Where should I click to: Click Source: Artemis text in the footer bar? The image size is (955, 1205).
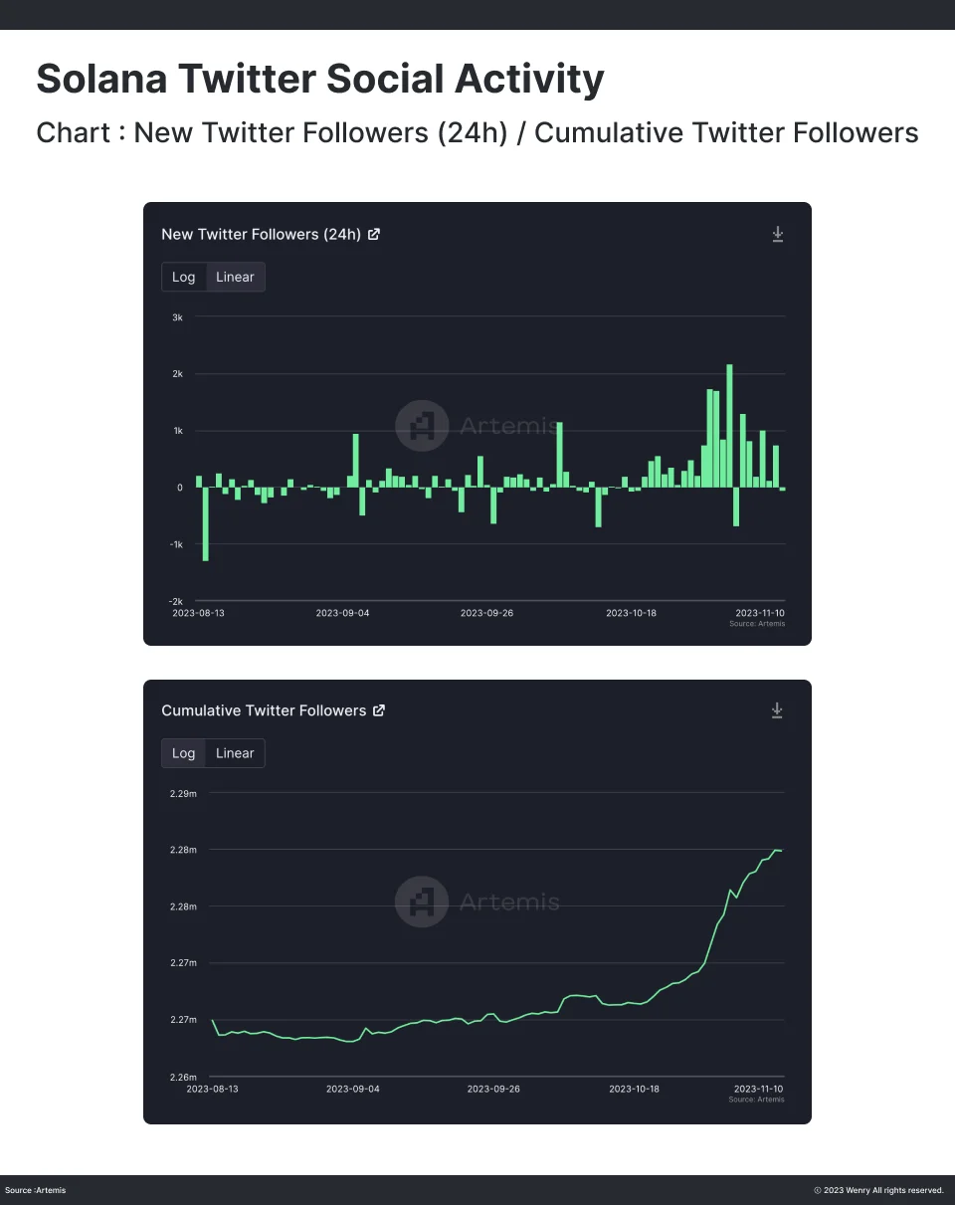(x=35, y=1190)
